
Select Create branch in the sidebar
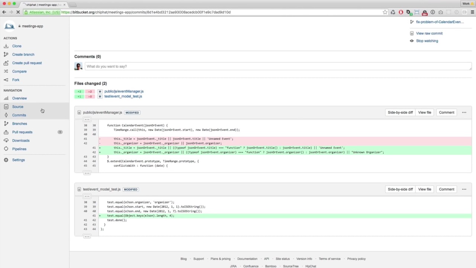click(23, 54)
